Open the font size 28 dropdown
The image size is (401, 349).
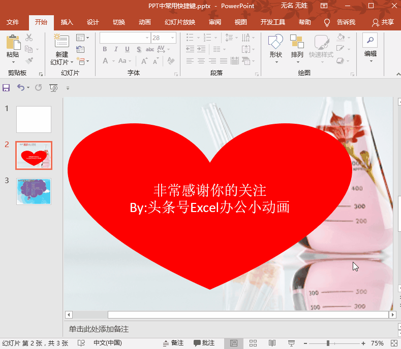tap(173, 38)
